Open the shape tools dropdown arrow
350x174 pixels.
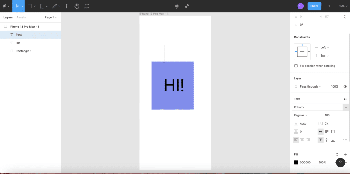(x=47, y=6)
